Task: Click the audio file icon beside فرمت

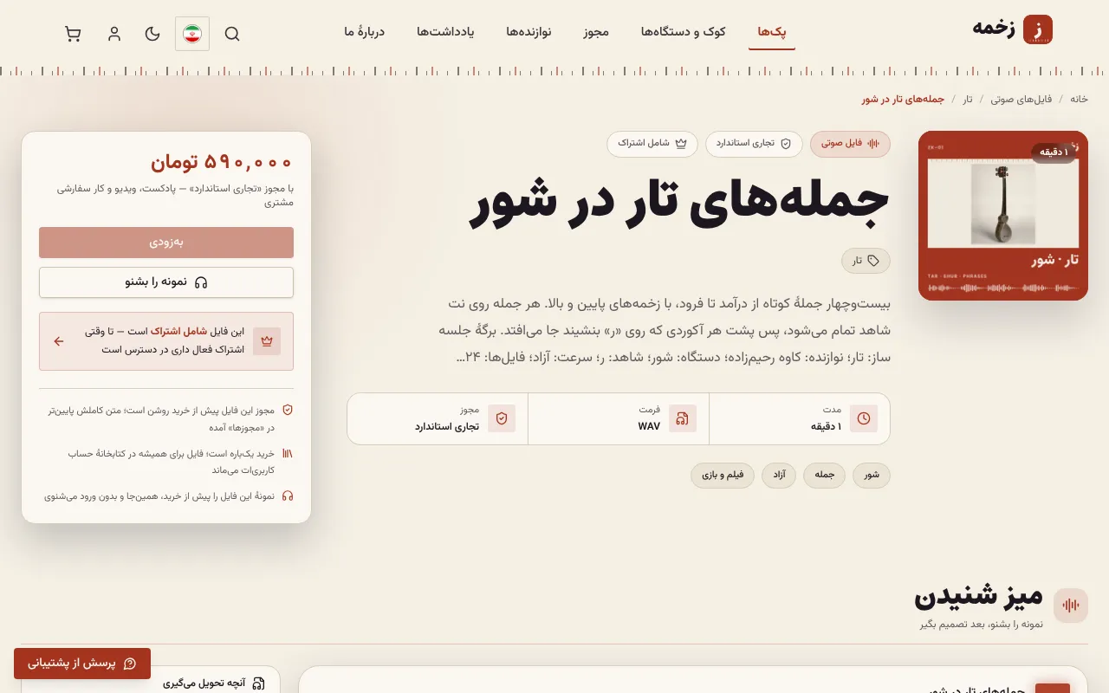Action: tap(683, 418)
